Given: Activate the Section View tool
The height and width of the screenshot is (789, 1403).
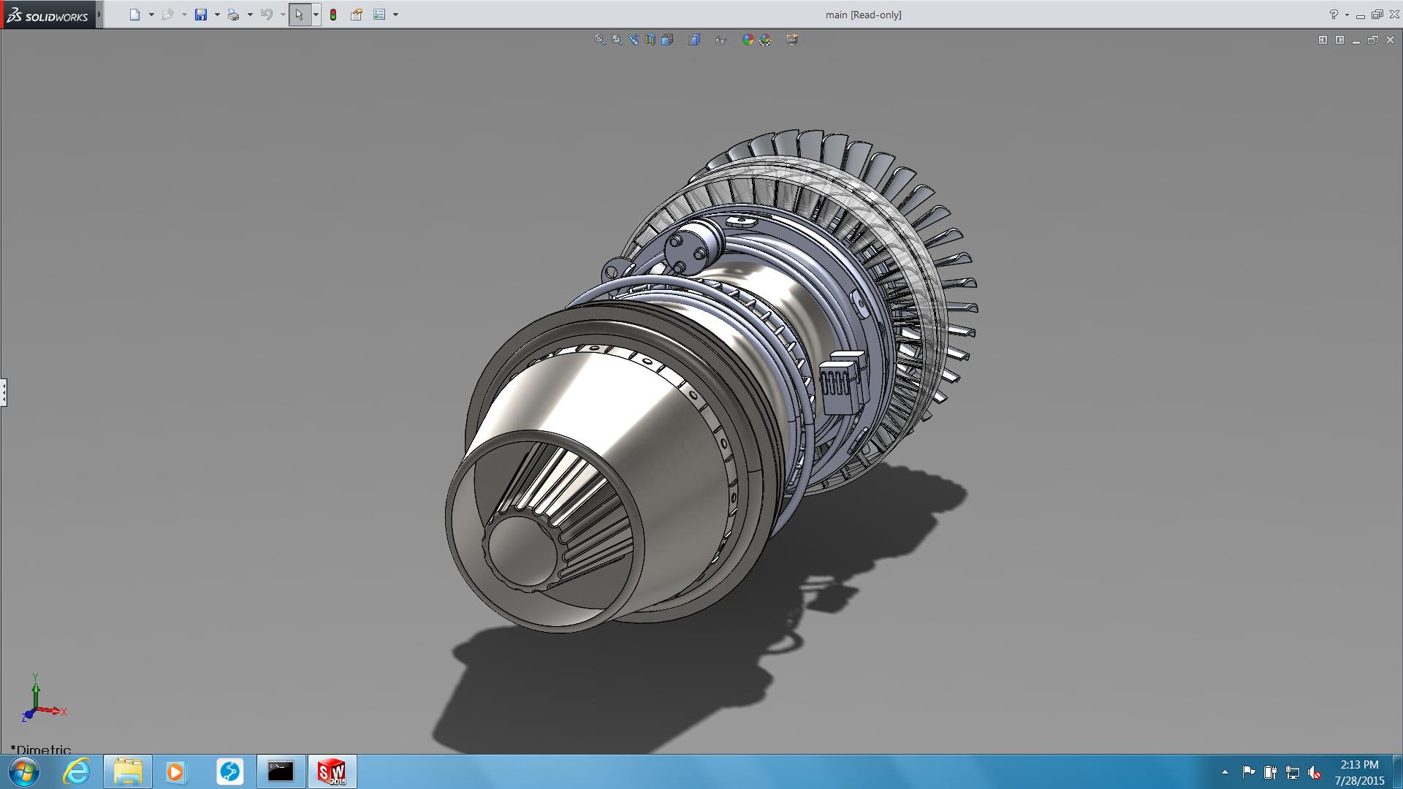Looking at the screenshot, I should click(x=650, y=39).
